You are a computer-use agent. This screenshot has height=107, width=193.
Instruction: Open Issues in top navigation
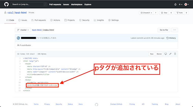tap(66, 4)
